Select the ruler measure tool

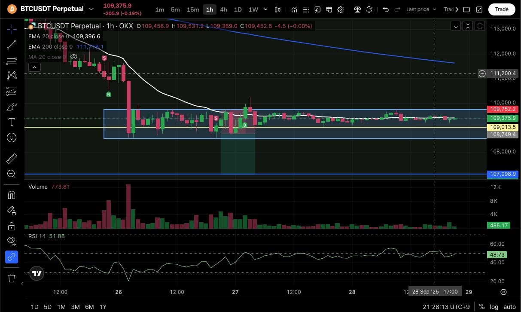coord(12,159)
